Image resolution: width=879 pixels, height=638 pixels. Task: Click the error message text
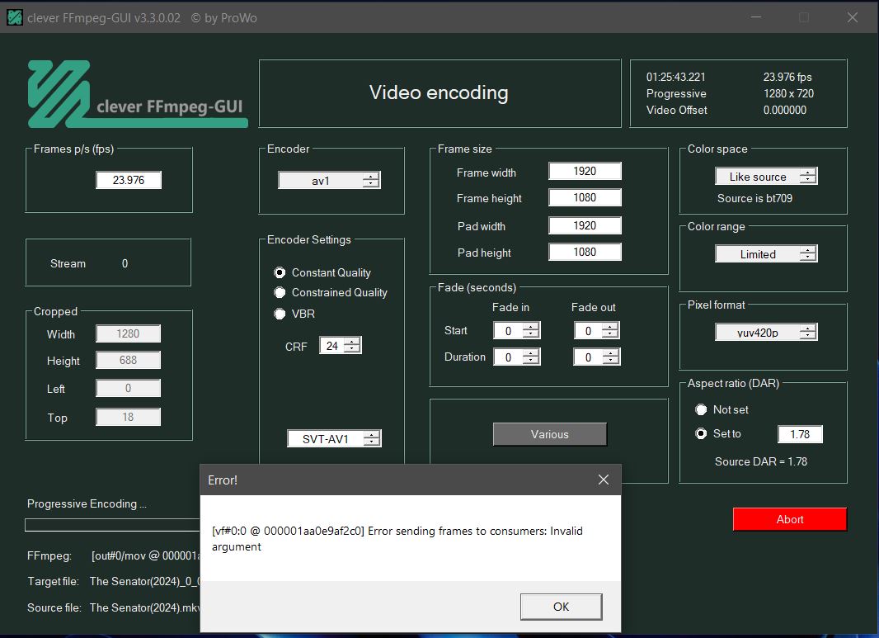(397, 539)
